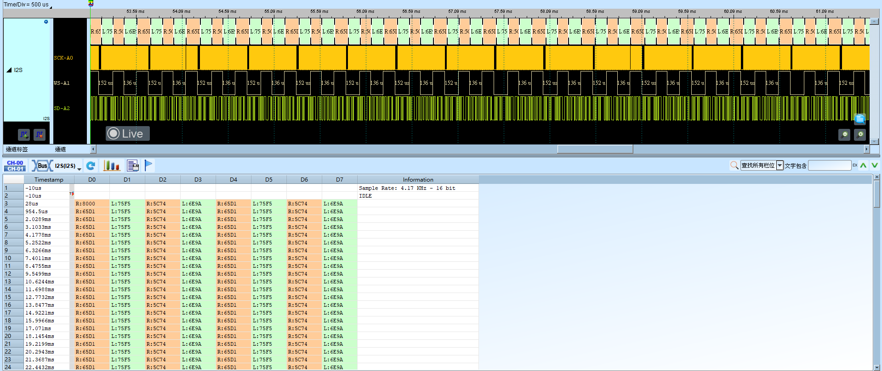Toggle the CH-00/CH-01 channel view icon

tap(15, 166)
